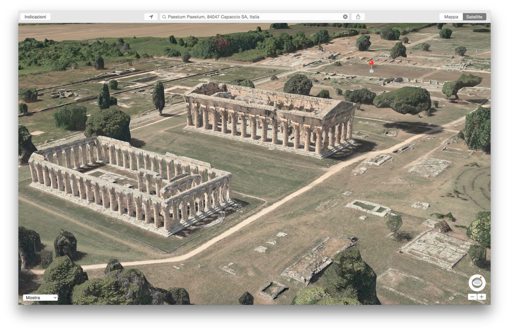
Task: Zoom in with the plus button
Action: tap(481, 297)
